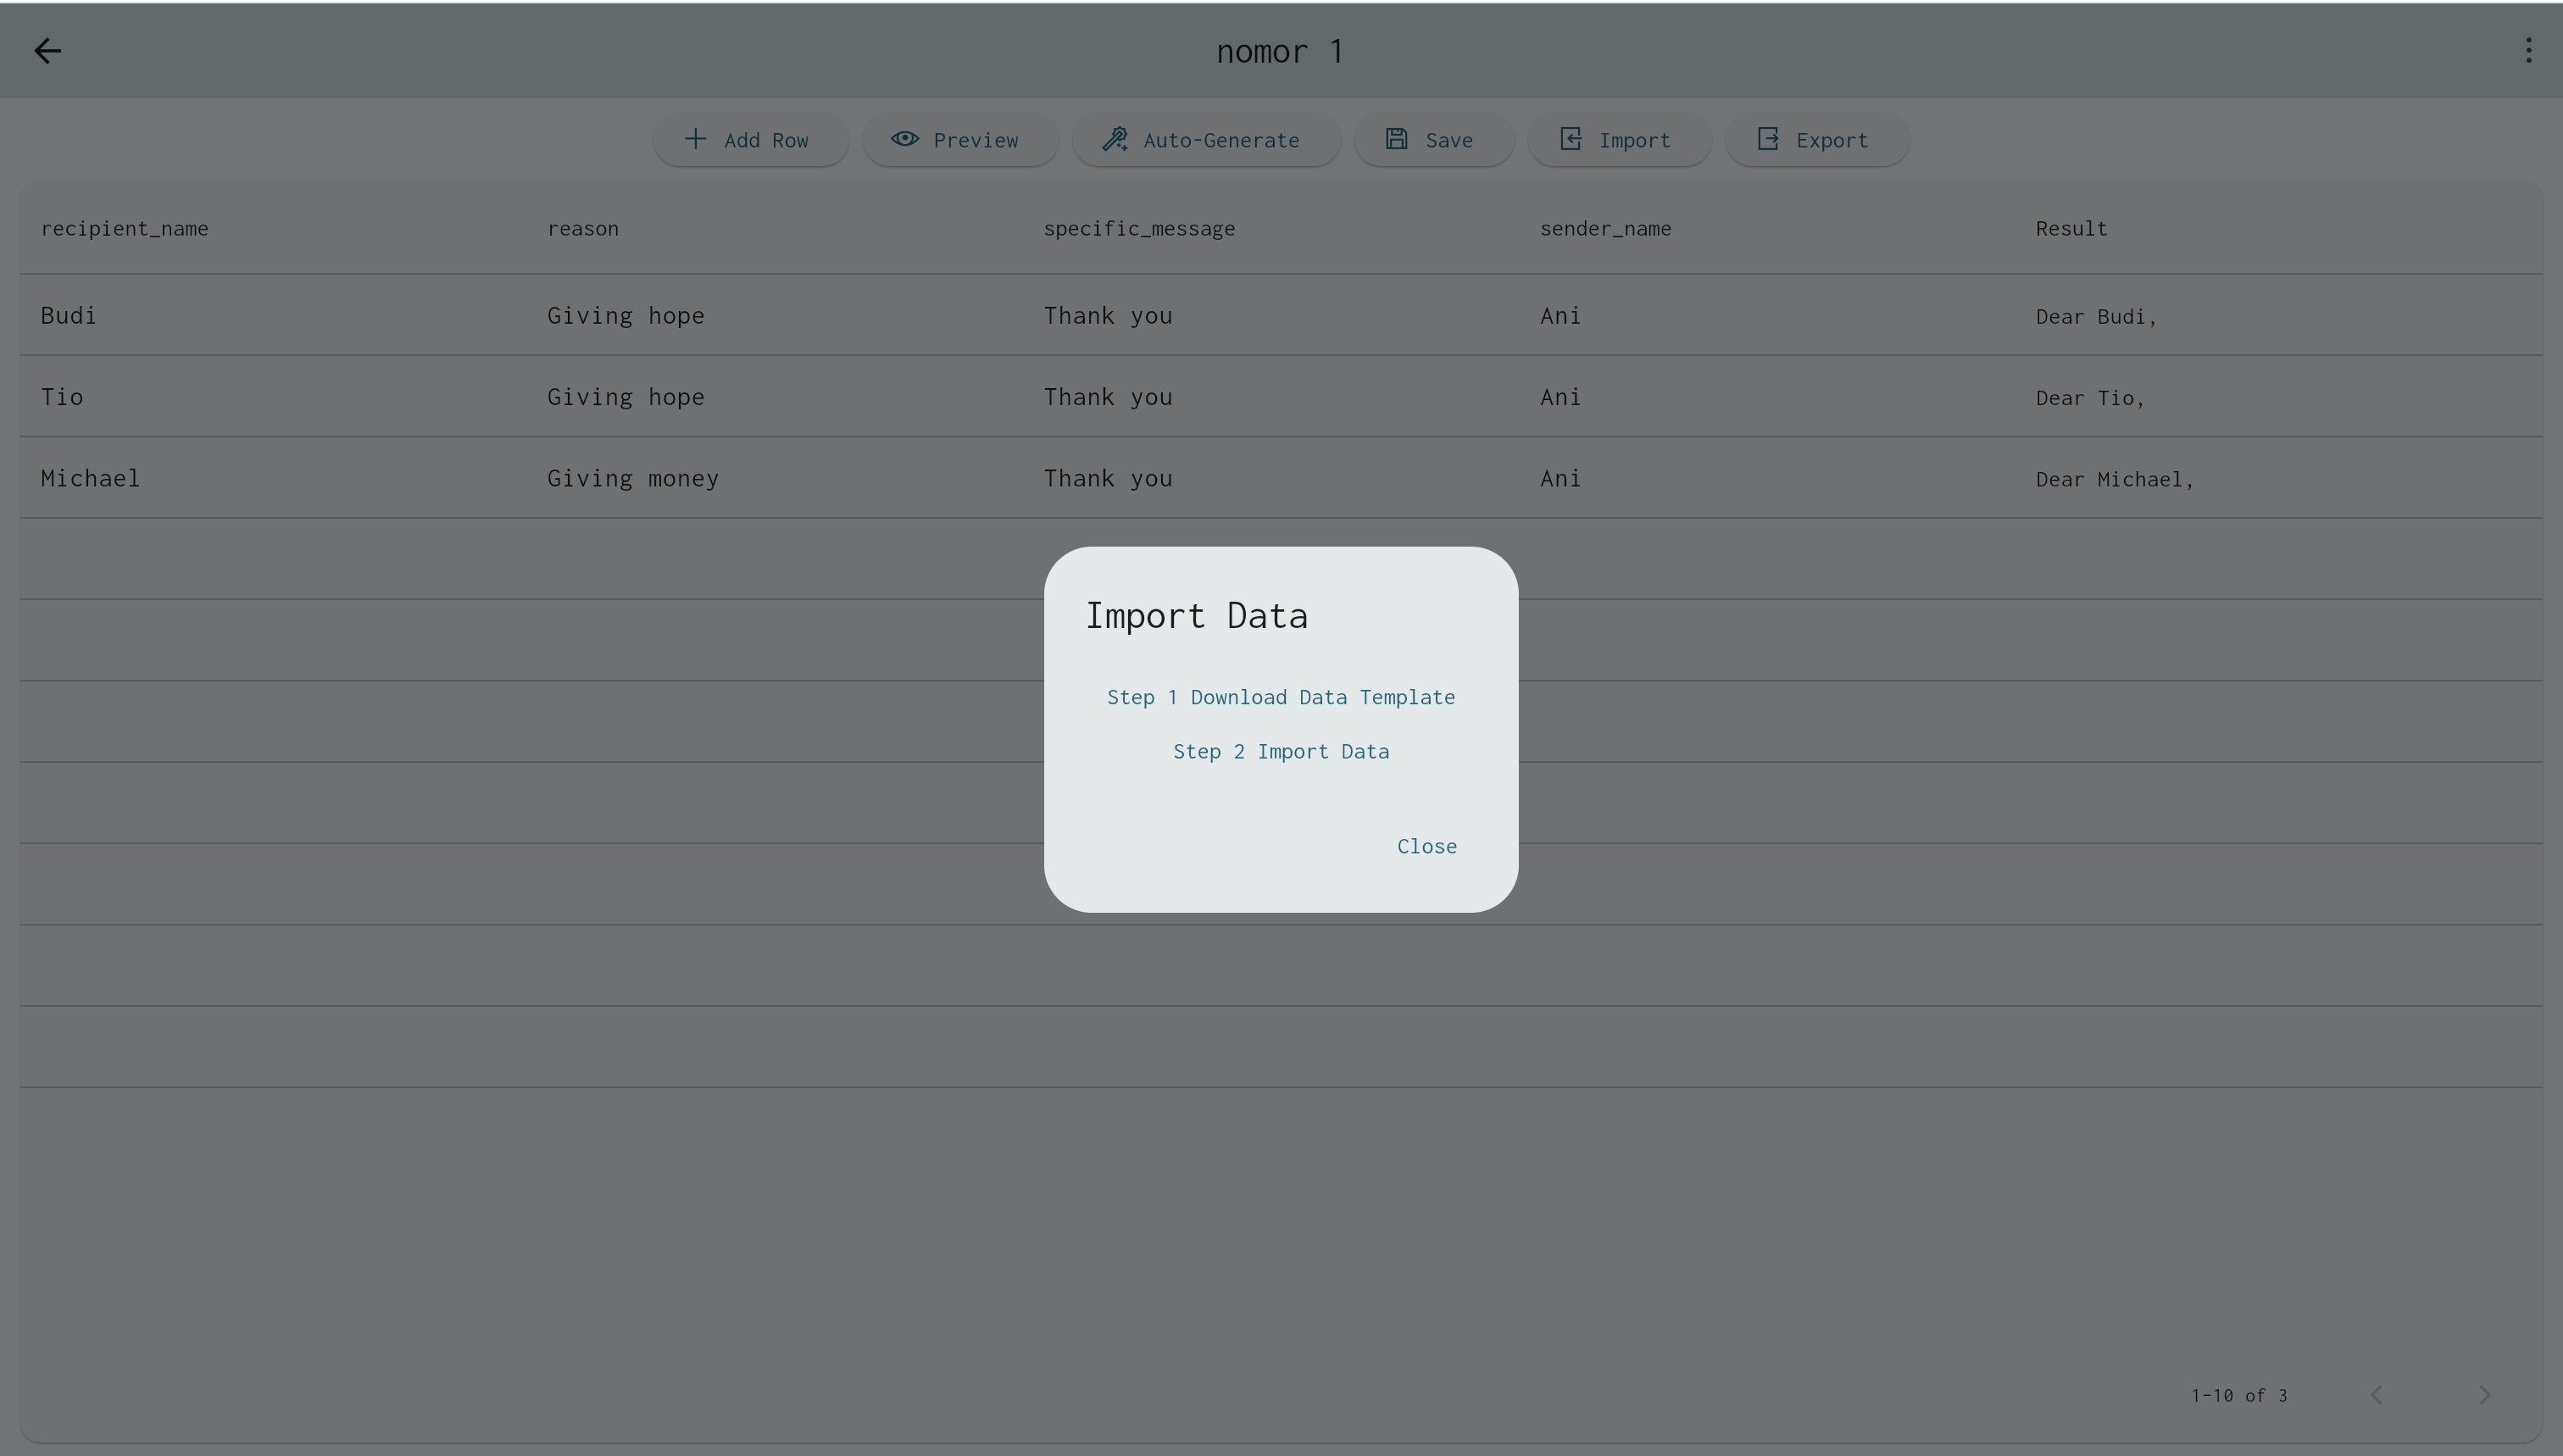Click the Import toolbar button
This screenshot has width=2563, height=1456.
coord(1618,140)
